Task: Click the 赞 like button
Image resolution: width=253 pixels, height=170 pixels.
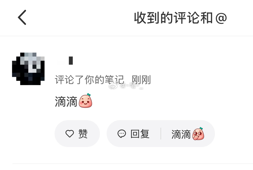Action: (77, 134)
